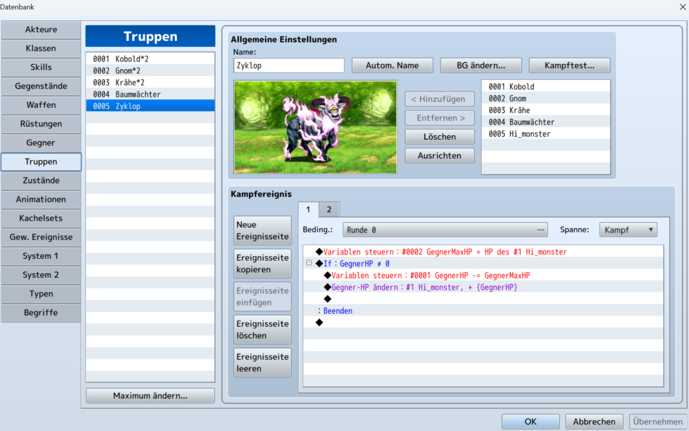Create a Neue Ereignisseite

[x=262, y=231]
